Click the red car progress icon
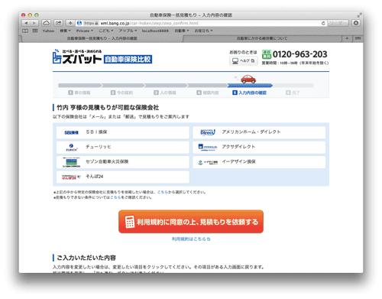Image resolution: width=382 pixels, height=299 pixels. pyautogui.click(x=248, y=79)
